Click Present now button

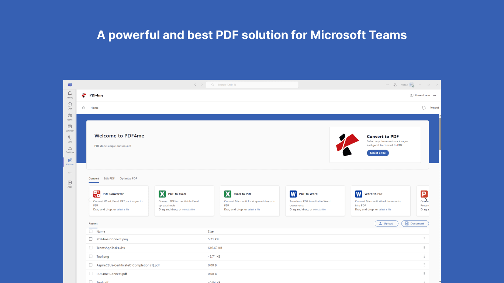pyautogui.click(x=420, y=95)
